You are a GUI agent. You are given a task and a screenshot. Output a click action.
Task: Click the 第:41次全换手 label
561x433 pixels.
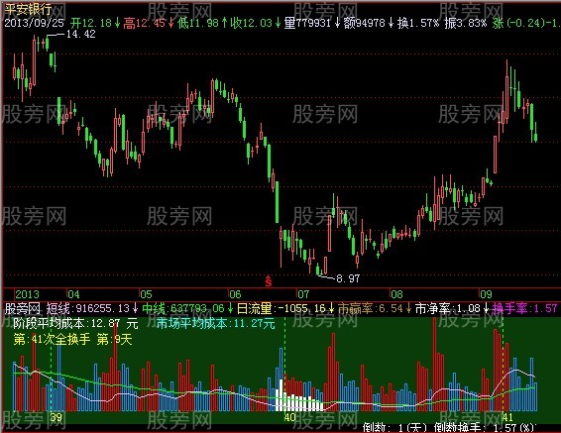[x=52, y=339]
